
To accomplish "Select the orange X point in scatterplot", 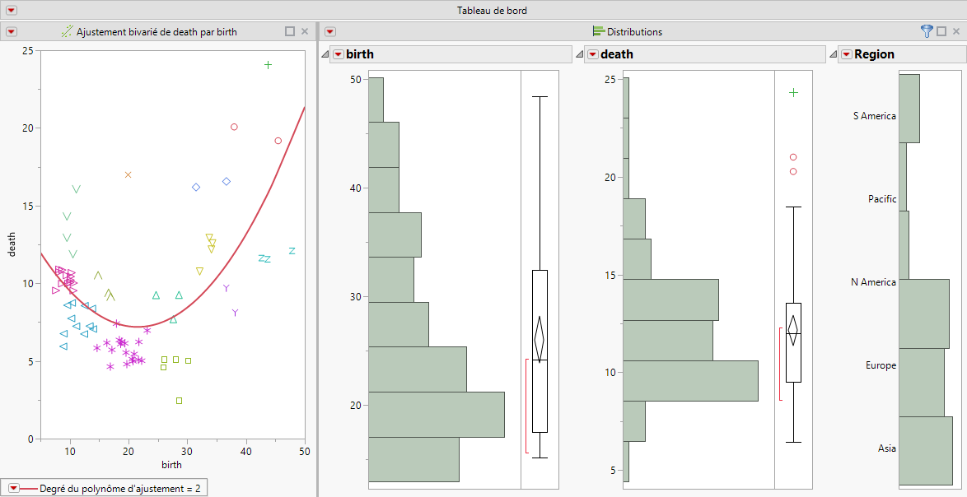I will [x=128, y=175].
